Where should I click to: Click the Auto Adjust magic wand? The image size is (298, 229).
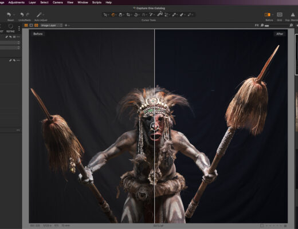point(39,14)
